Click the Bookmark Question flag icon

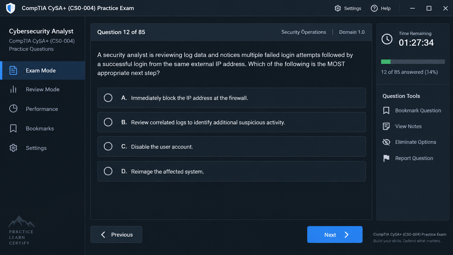point(386,110)
